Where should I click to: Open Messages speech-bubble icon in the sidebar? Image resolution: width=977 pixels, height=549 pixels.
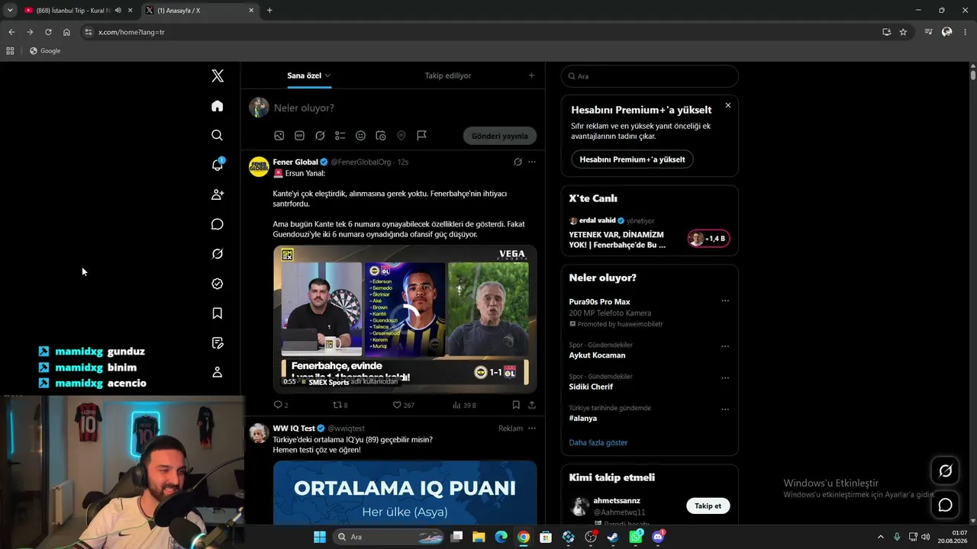[218, 224]
